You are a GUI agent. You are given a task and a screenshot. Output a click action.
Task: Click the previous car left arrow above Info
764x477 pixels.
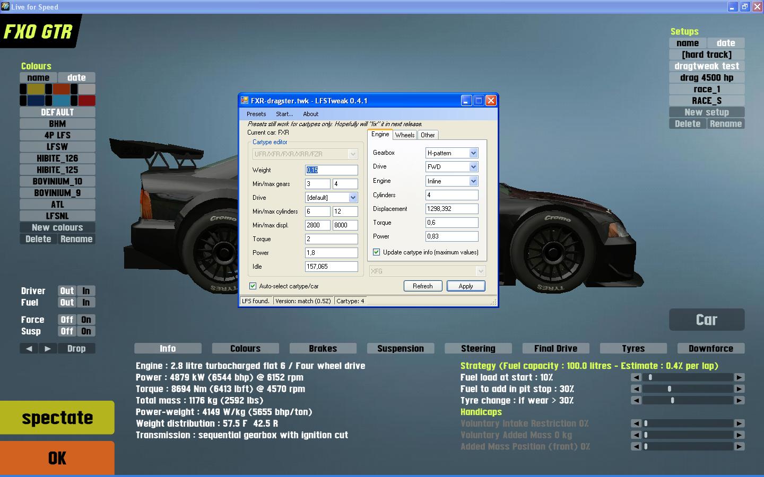(29, 349)
